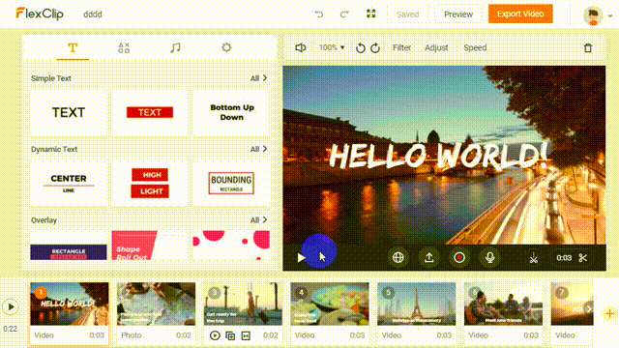Screen dimensions: 619x348
Task: Open the Text tab
Action: pyautogui.click(x=73, y=47)
